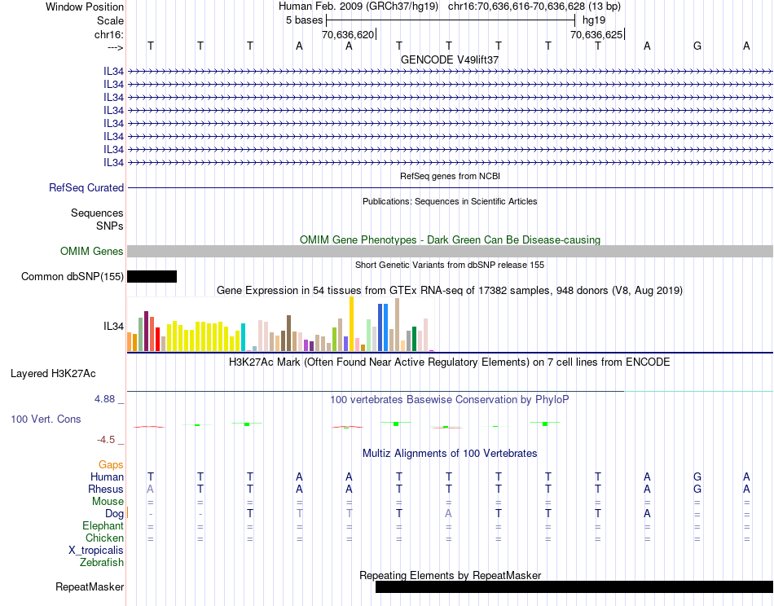
Task: Open '100 vertebrates Basewise Conservation by PhyloP' title
Action: pos(450,400)
